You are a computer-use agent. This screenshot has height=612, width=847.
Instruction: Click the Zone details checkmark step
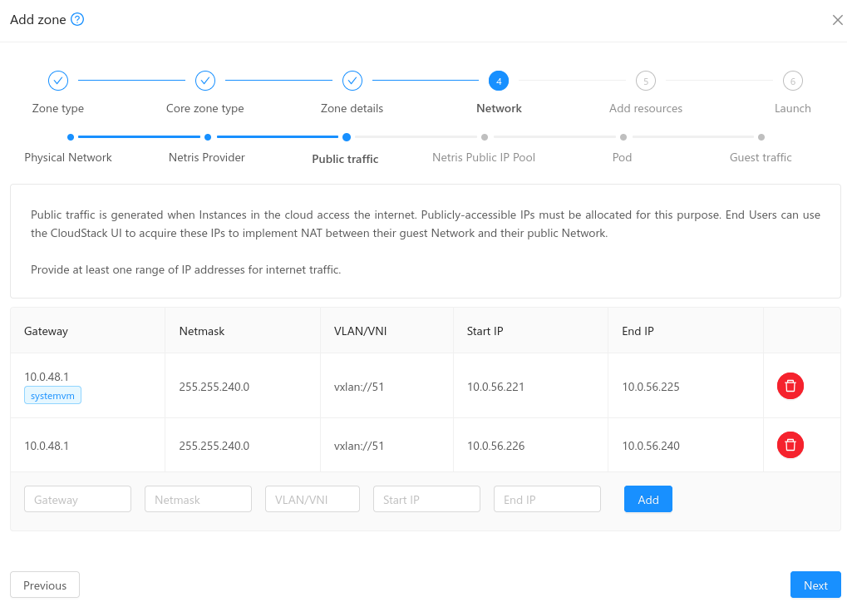pos(352,81)
